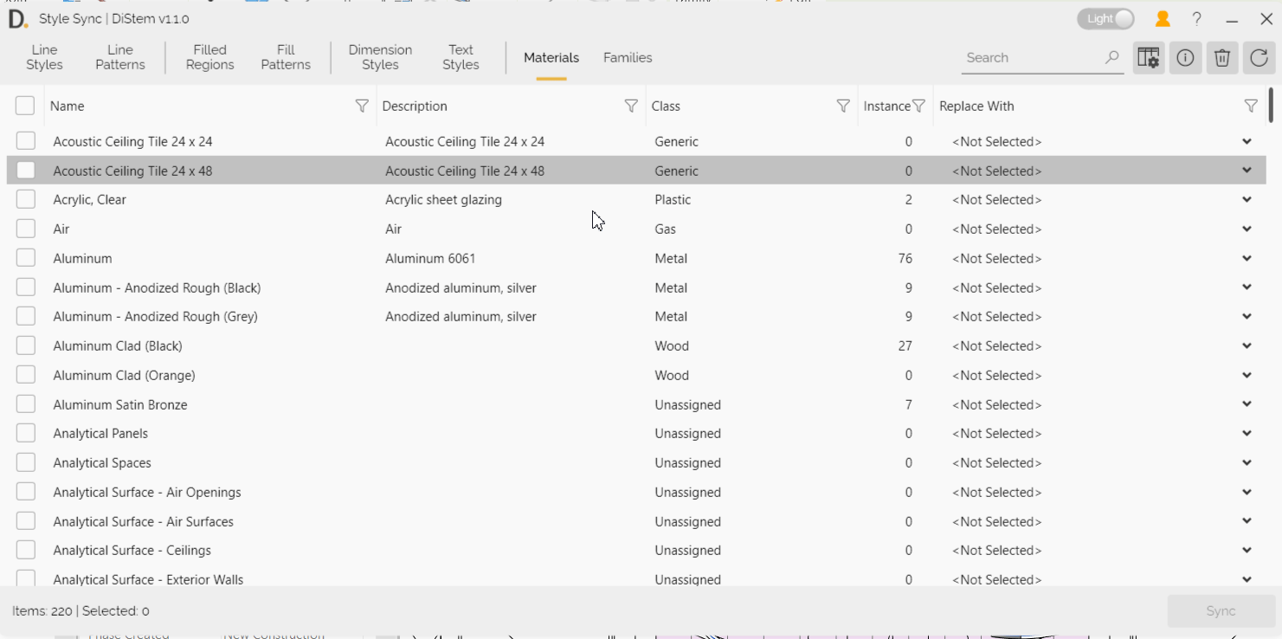This screenshot has height=639, width=1282.
Task: Click the Plastic class cell
Action: [x=673, y=199]
